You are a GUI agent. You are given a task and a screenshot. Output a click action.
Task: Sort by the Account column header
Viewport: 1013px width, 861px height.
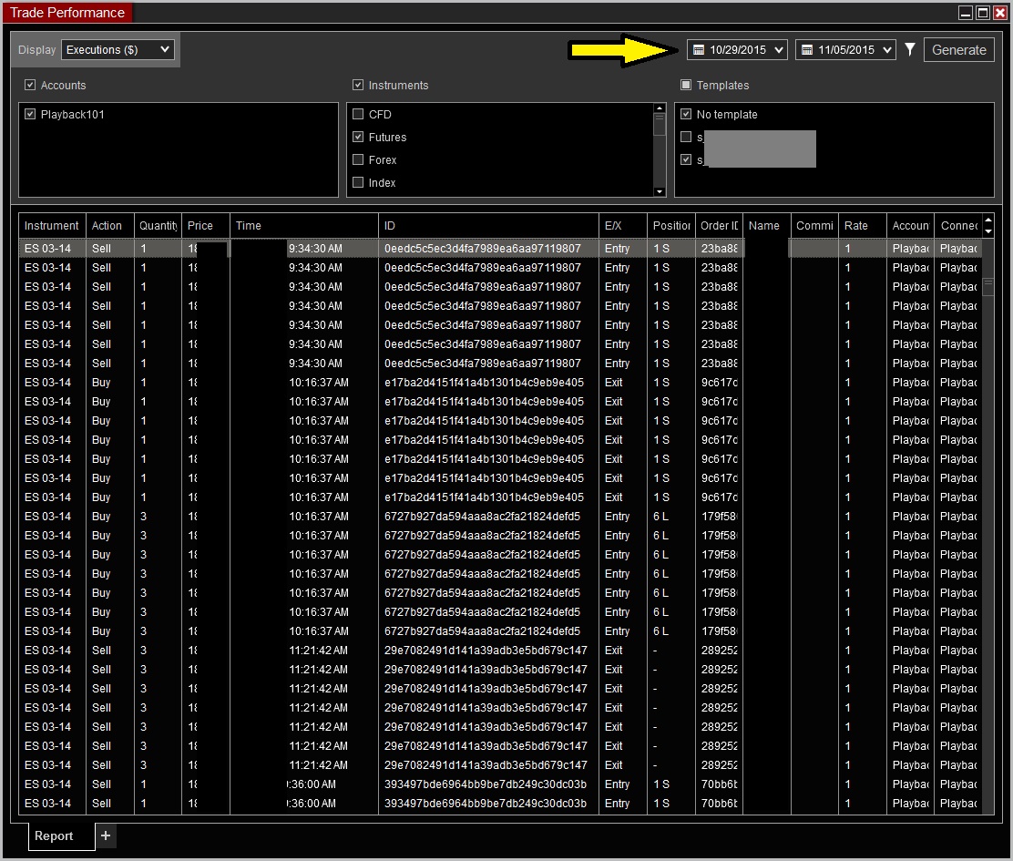coord(910,225)
